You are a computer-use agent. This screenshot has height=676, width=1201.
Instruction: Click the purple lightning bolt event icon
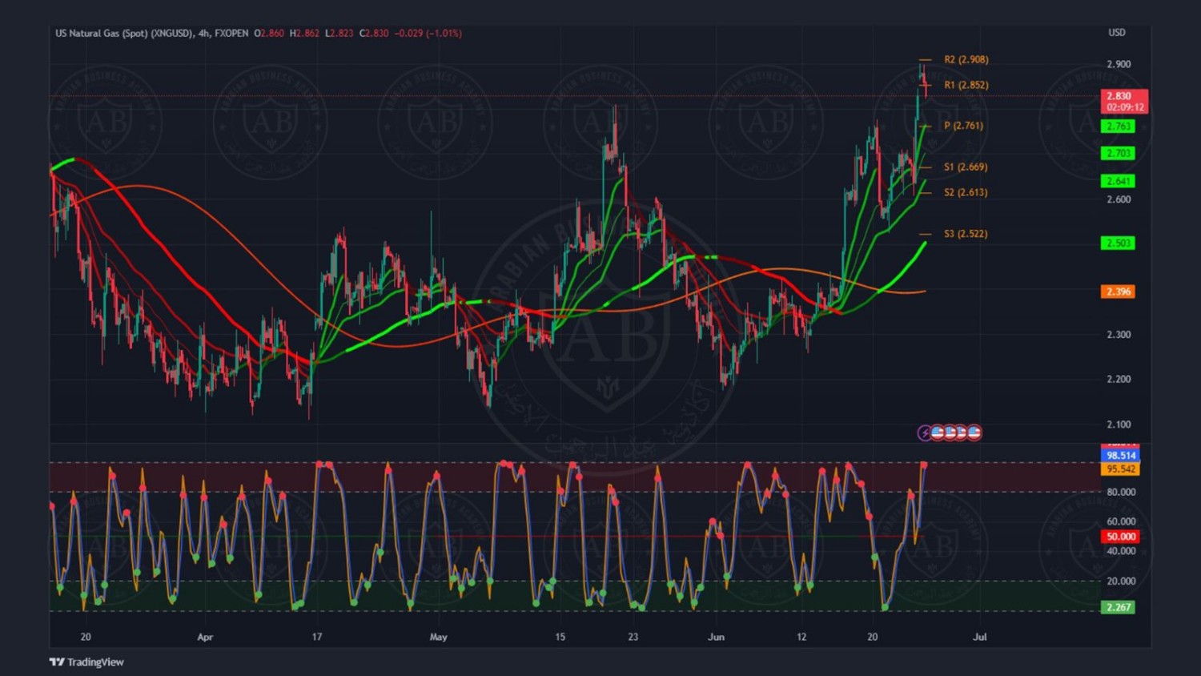pos(925,433)
